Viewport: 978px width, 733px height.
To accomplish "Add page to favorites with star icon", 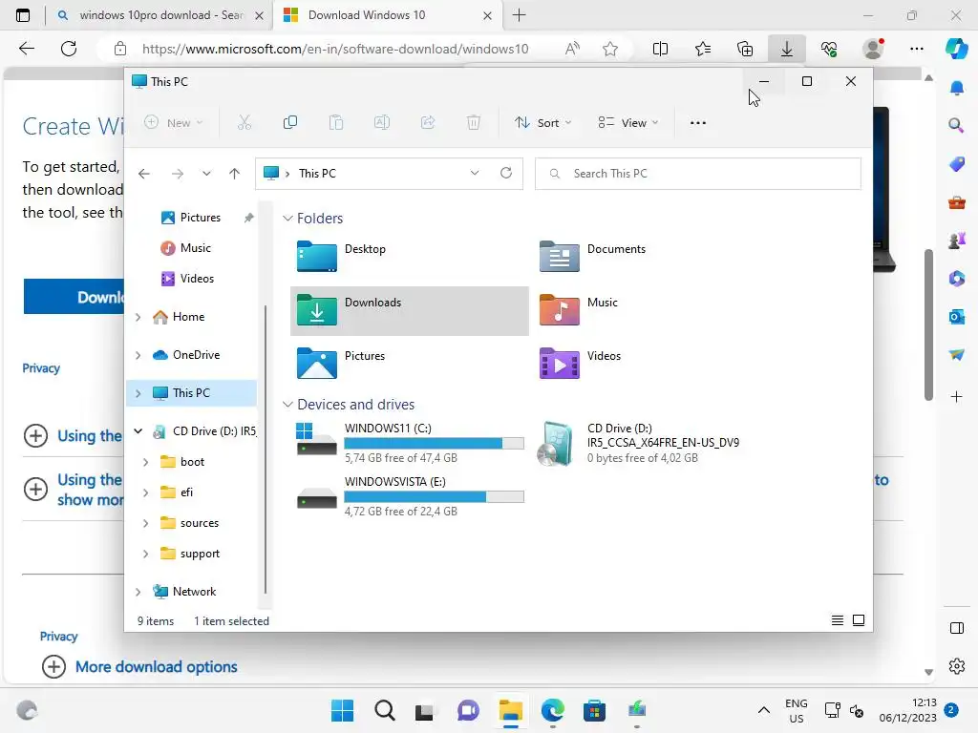I will (x=610, y=49).
